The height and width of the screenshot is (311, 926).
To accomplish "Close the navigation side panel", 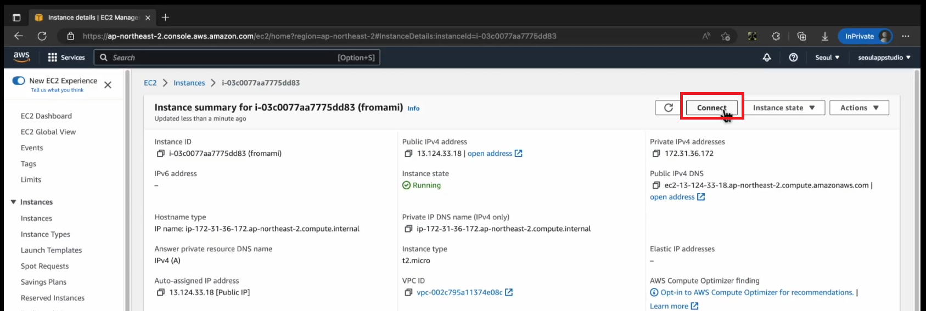I will [108, 84].
